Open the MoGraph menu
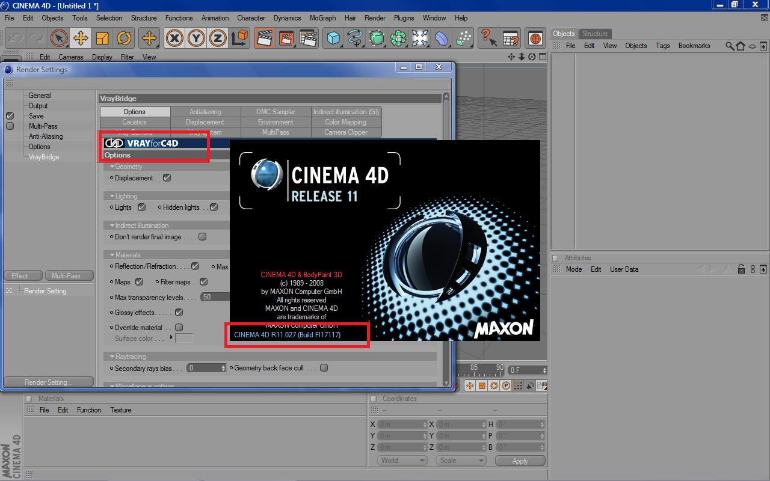Screen dimensions: 770x481 click(x=322, y=18)
